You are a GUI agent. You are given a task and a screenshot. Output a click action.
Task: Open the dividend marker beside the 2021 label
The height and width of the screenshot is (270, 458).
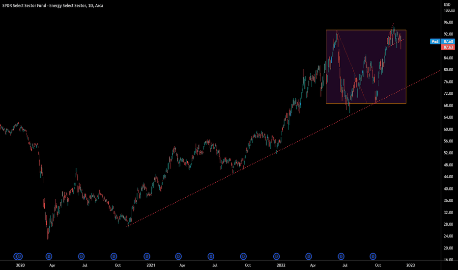click(x=146, y=256)
